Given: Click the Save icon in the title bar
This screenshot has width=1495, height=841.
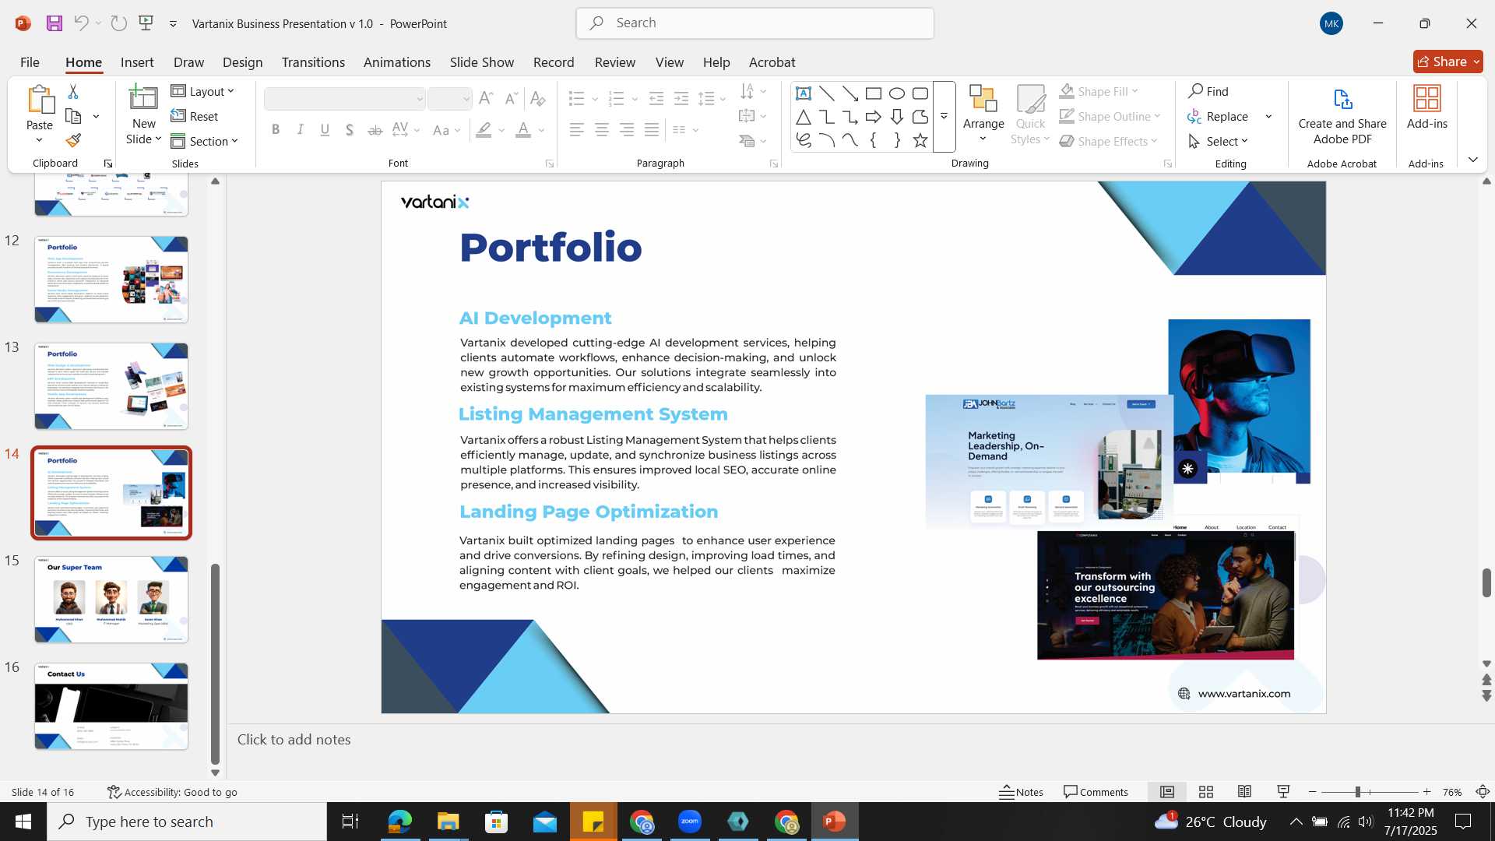Looking at the screenshot, I should tap(55, 23).
